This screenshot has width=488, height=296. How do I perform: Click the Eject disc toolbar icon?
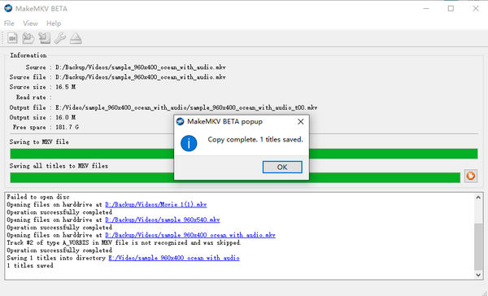[76, 38]
